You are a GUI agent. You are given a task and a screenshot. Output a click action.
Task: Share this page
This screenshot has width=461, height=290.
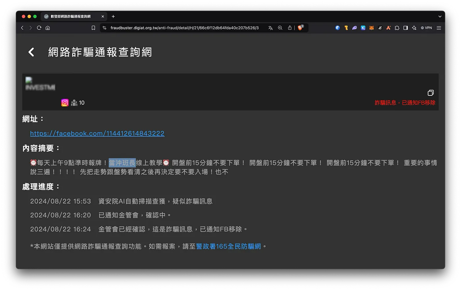[x=290, y=28]
